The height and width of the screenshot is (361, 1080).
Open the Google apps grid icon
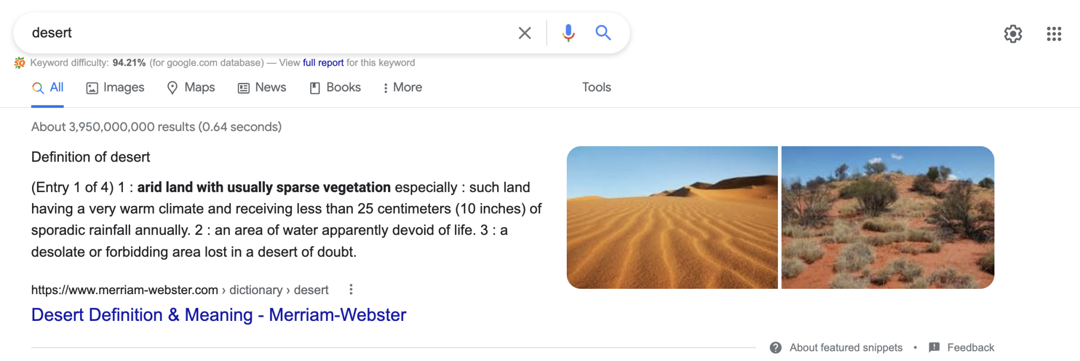click(x=1054, y=34)
